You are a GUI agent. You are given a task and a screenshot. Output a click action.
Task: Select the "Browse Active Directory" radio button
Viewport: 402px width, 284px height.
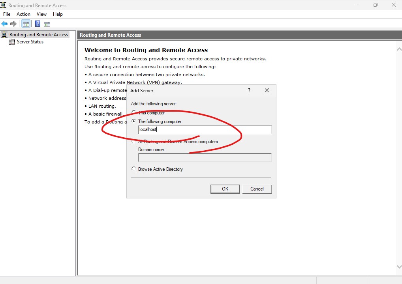pyautogui.click(x=133, y=169)
